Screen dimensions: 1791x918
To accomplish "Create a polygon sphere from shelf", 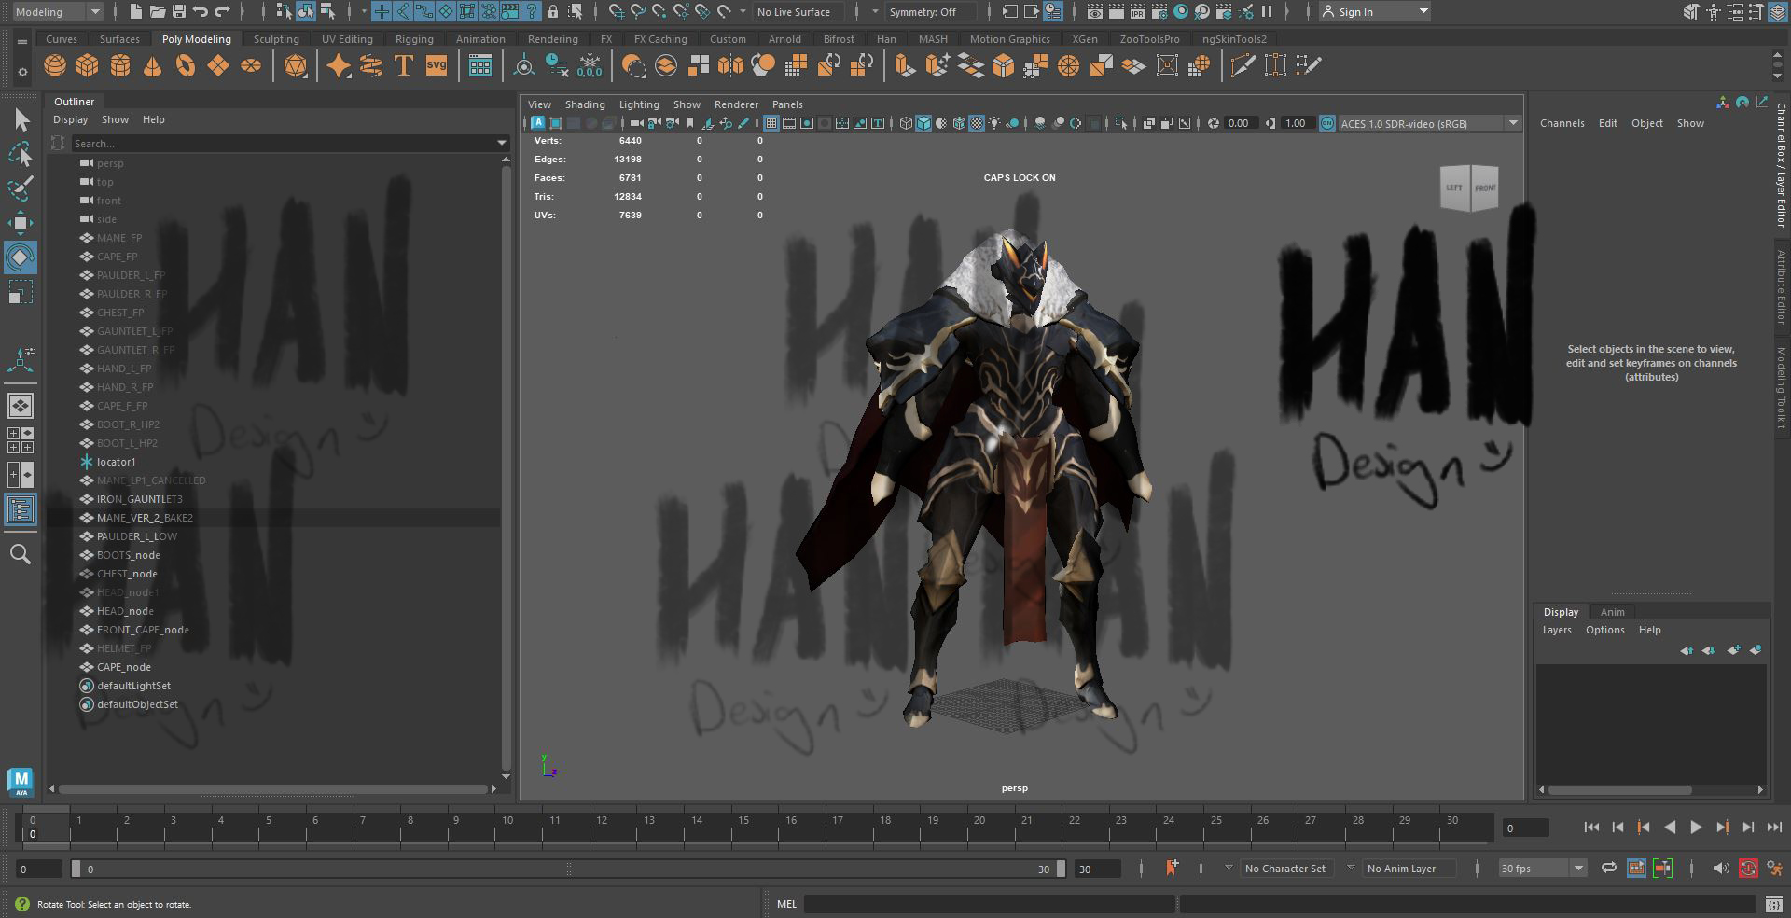I will coord(55,65).
